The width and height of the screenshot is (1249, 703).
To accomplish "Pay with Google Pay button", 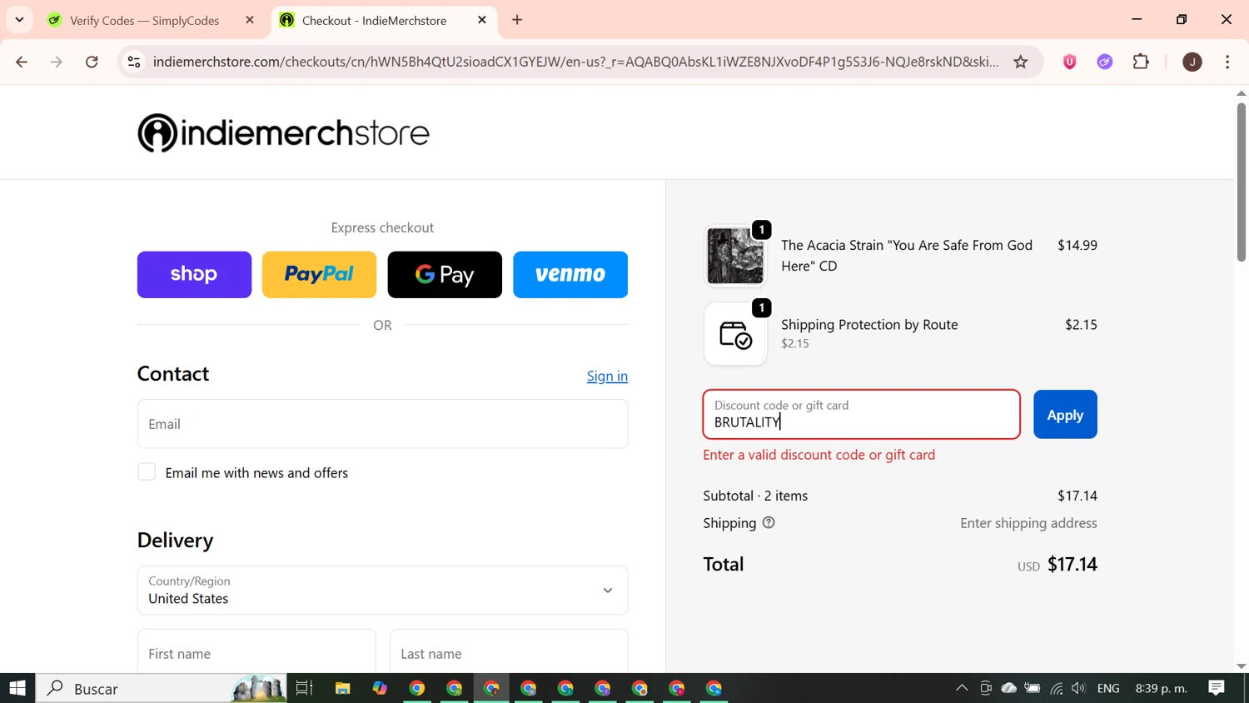I will coord(445,275).
